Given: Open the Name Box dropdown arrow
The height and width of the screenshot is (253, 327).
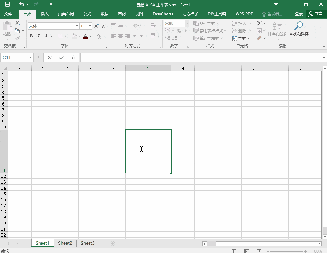Looking at the screenshot, I should pos(30,58).
